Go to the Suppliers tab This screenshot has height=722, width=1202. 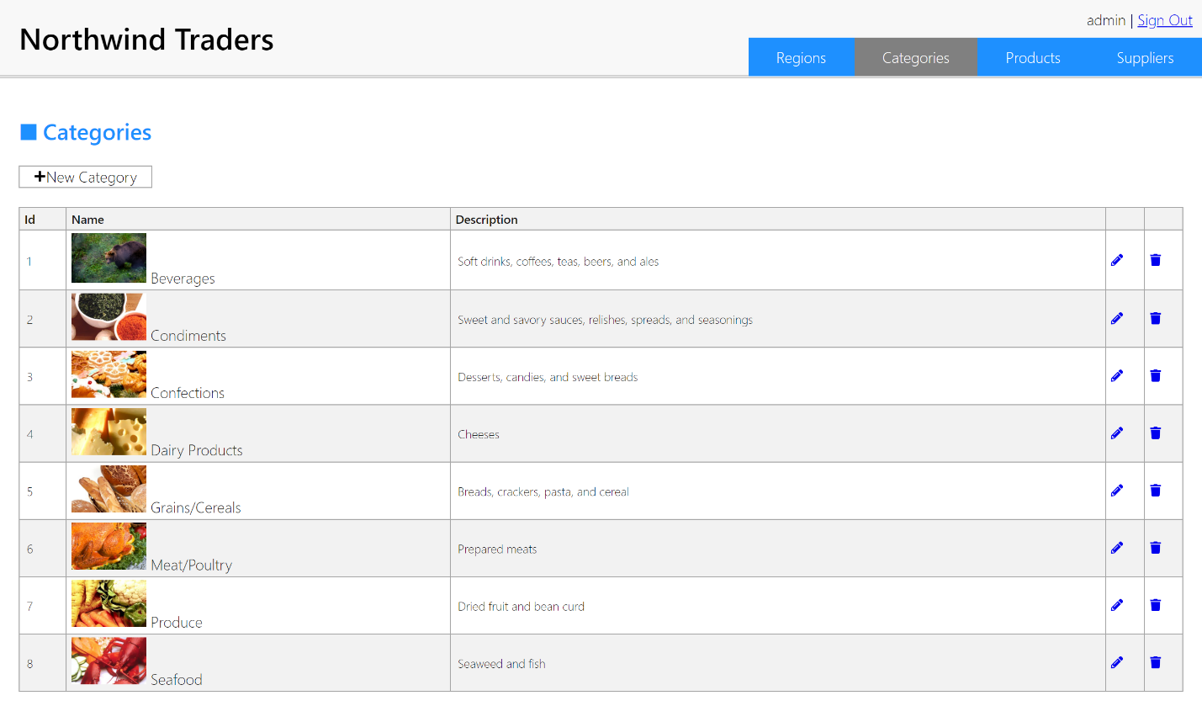[1145, 57]
